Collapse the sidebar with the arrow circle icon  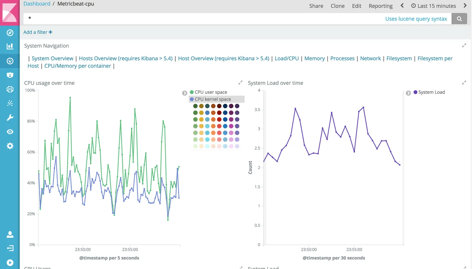pos(10,263)
